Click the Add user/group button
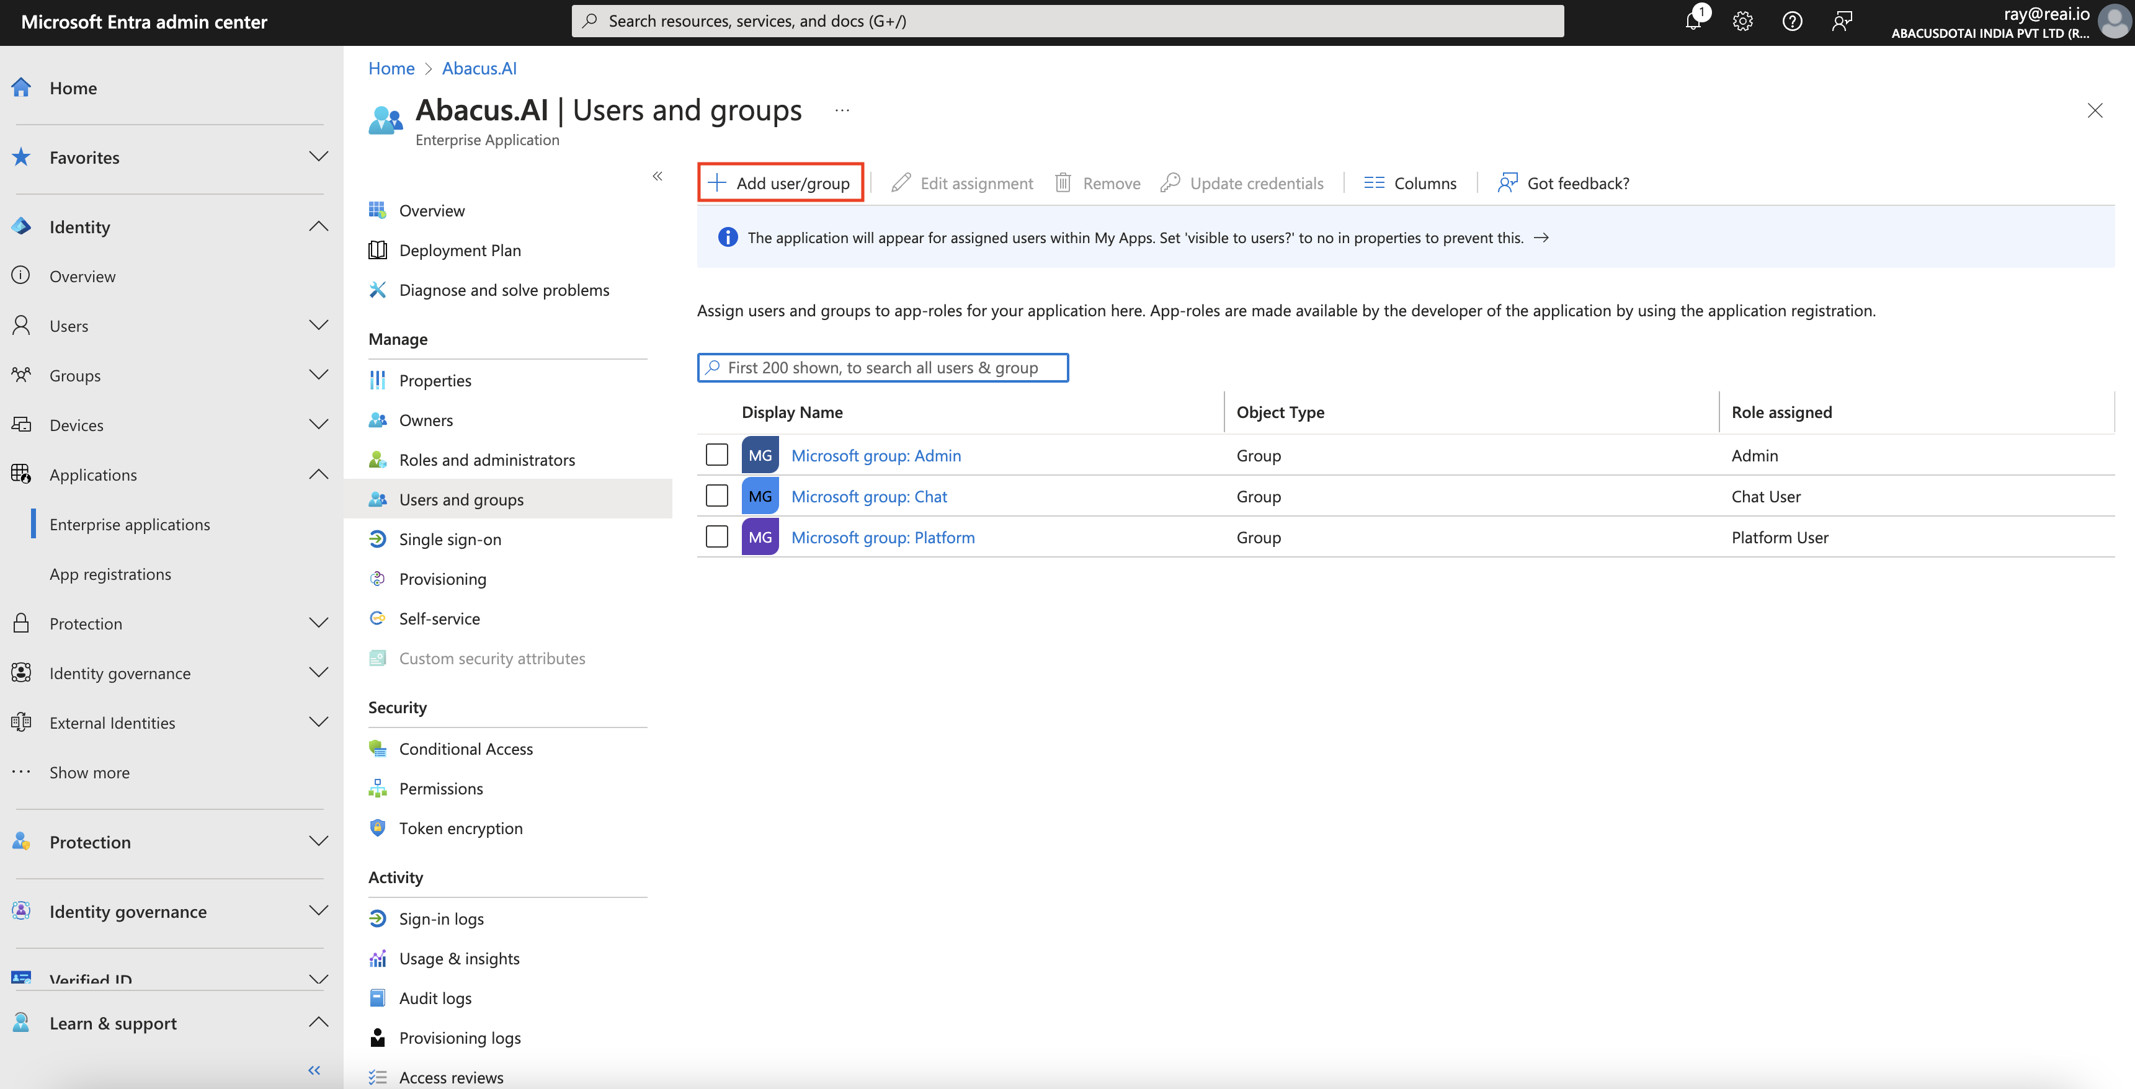Viewport: 2135px width, 1089px height. 780,182
